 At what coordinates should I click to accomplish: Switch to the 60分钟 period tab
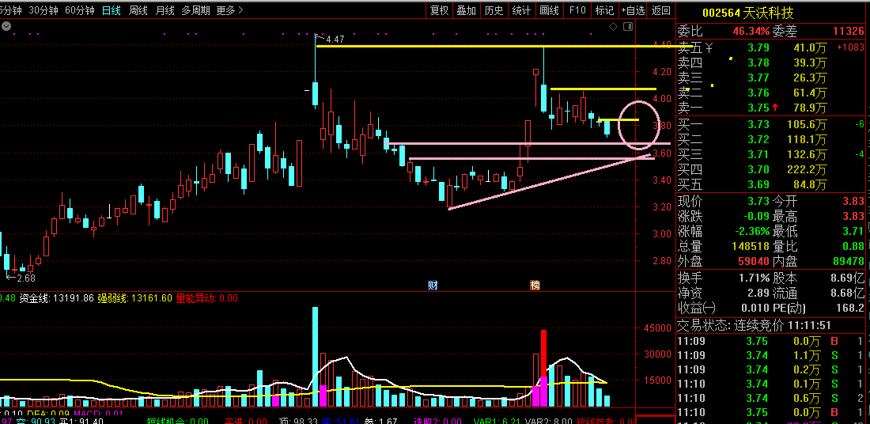(80, 10)
